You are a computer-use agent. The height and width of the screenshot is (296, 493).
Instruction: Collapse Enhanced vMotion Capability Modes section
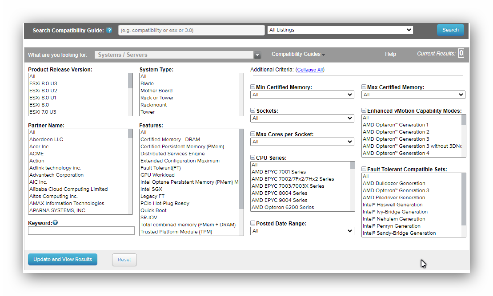[364, 111]
